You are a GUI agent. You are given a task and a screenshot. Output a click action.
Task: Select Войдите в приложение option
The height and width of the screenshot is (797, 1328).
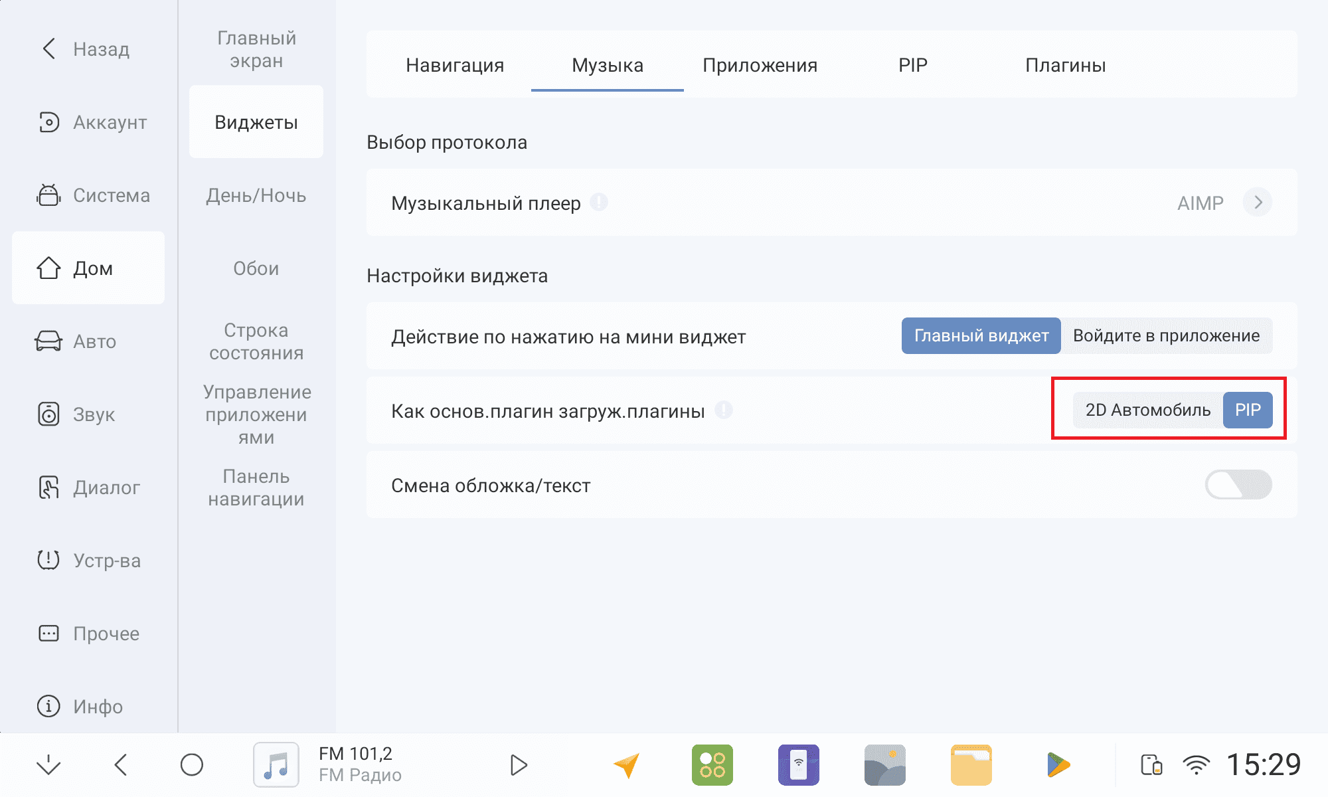pos(1166,336)
